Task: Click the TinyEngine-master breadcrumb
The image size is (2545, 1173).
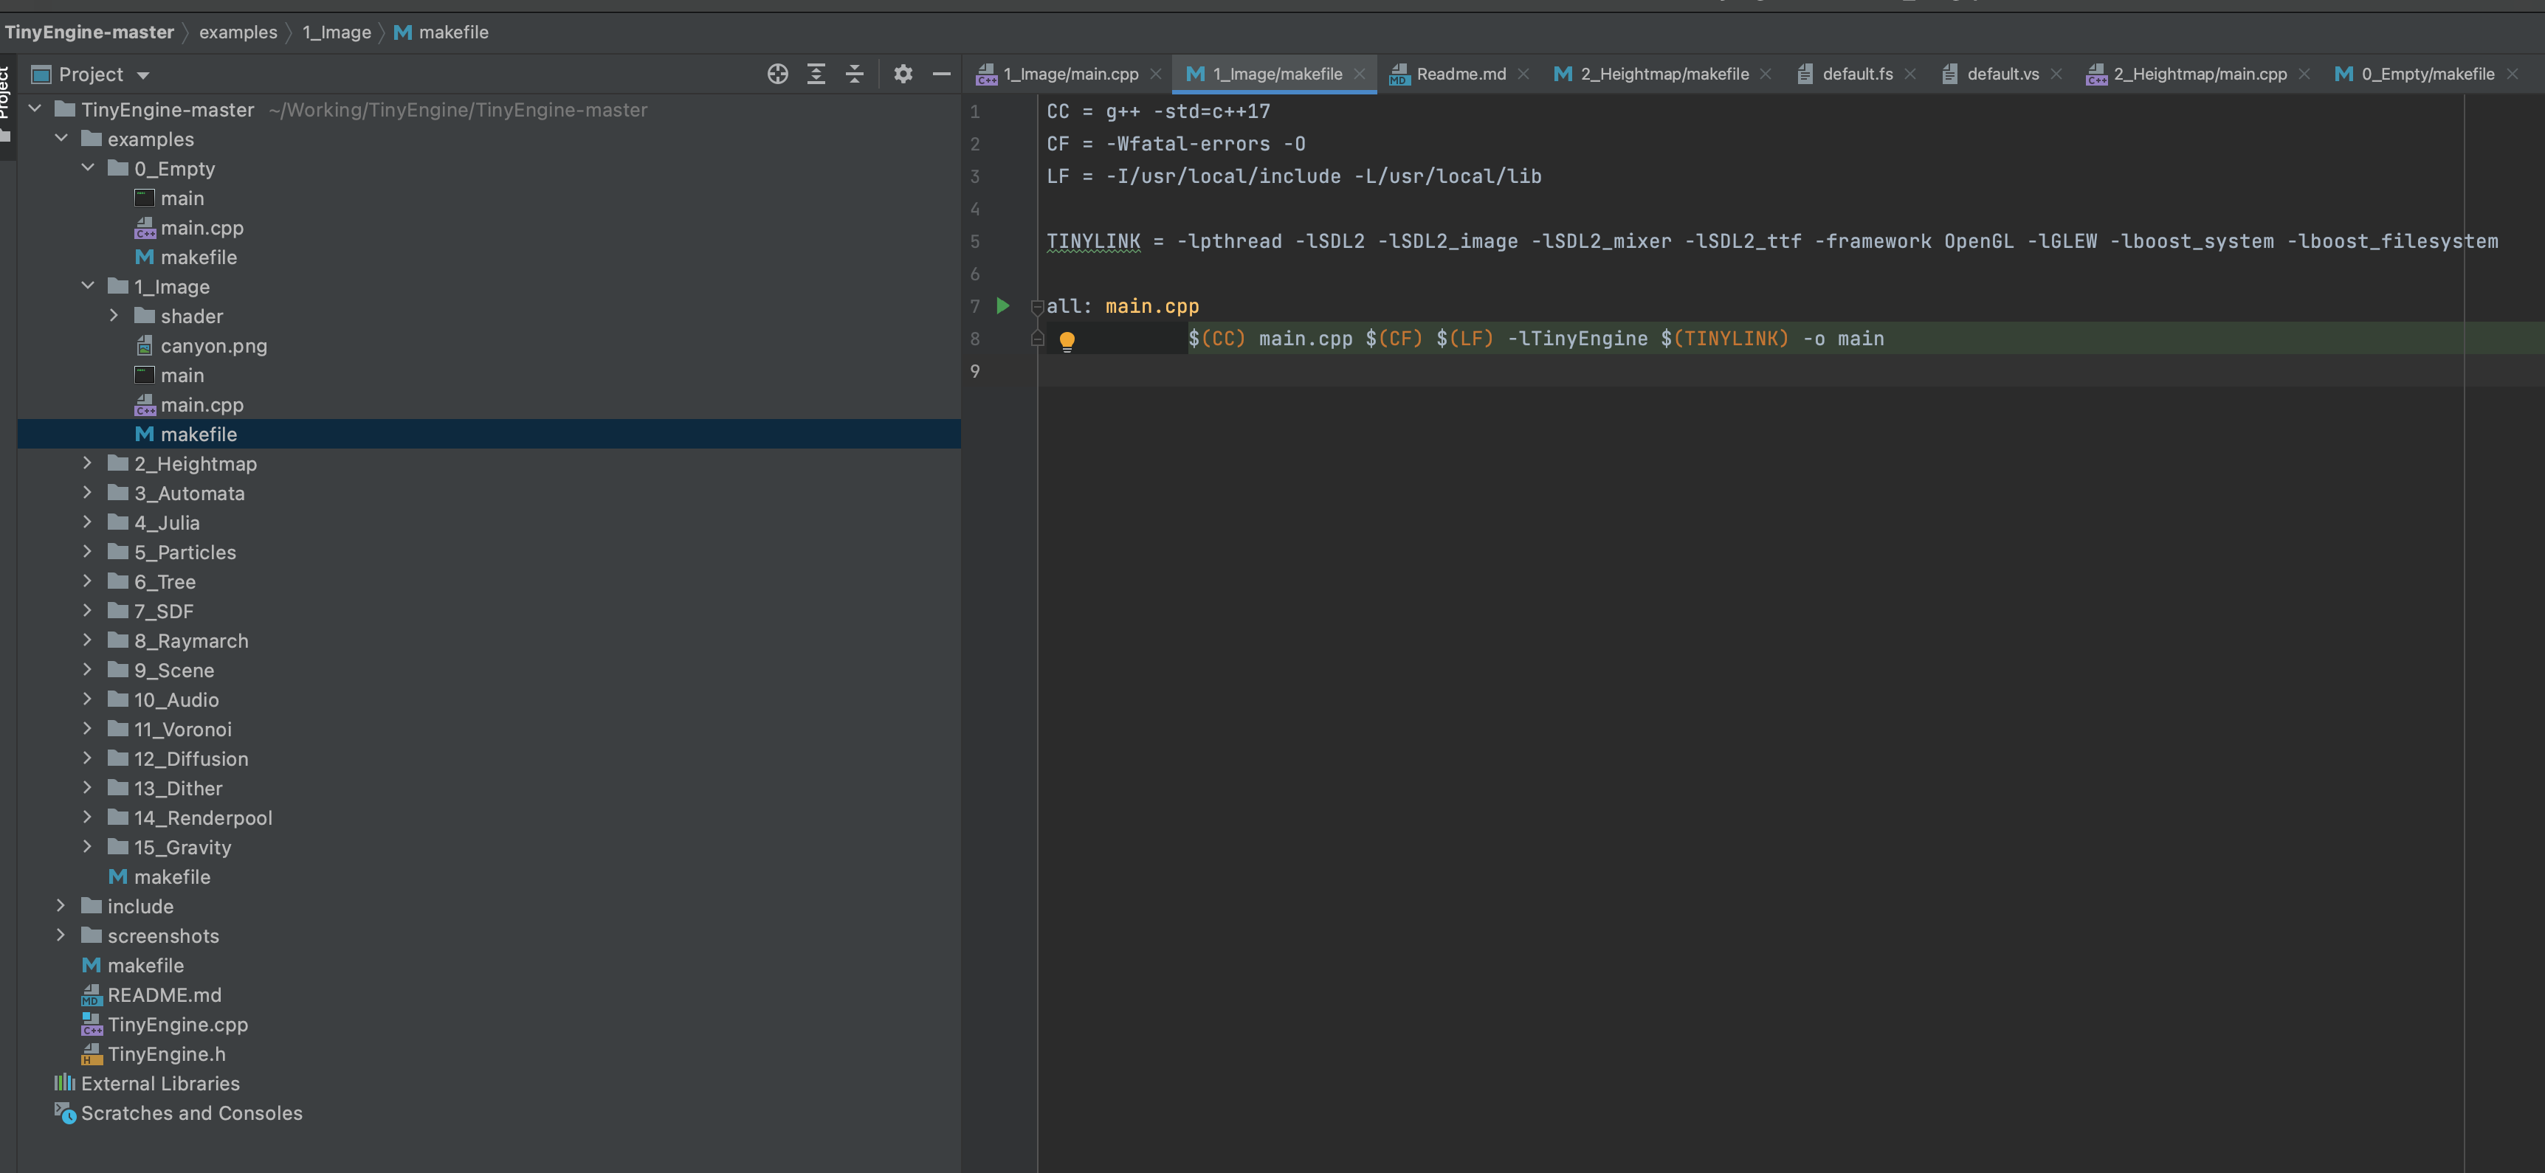Action: click(x=89, y=32)
